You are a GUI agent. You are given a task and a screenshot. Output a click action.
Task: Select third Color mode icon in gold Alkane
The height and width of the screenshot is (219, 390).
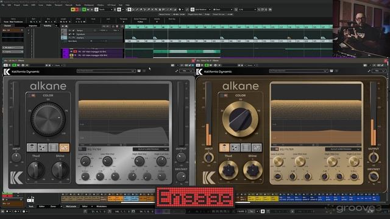point(246,147)
